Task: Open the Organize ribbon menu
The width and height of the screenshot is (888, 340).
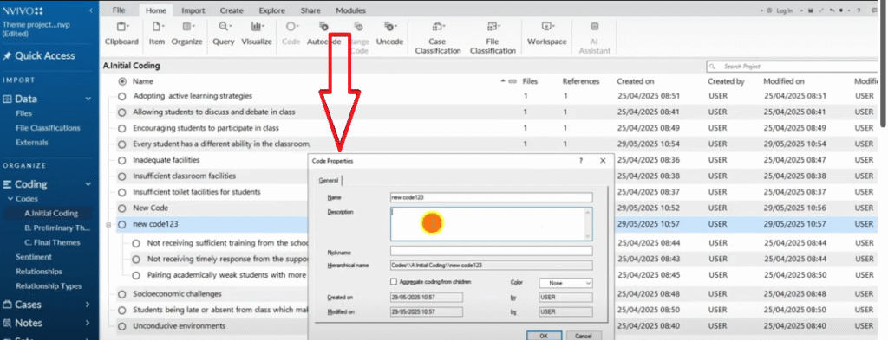Action: tap(187, 34)
